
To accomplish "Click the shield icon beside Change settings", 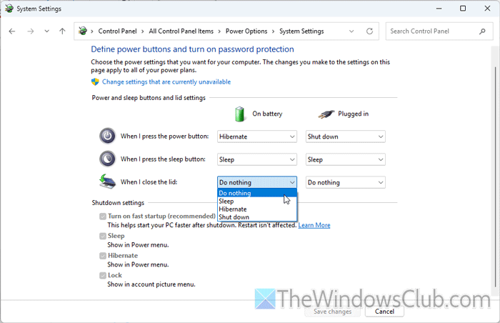I will [95, 82].
